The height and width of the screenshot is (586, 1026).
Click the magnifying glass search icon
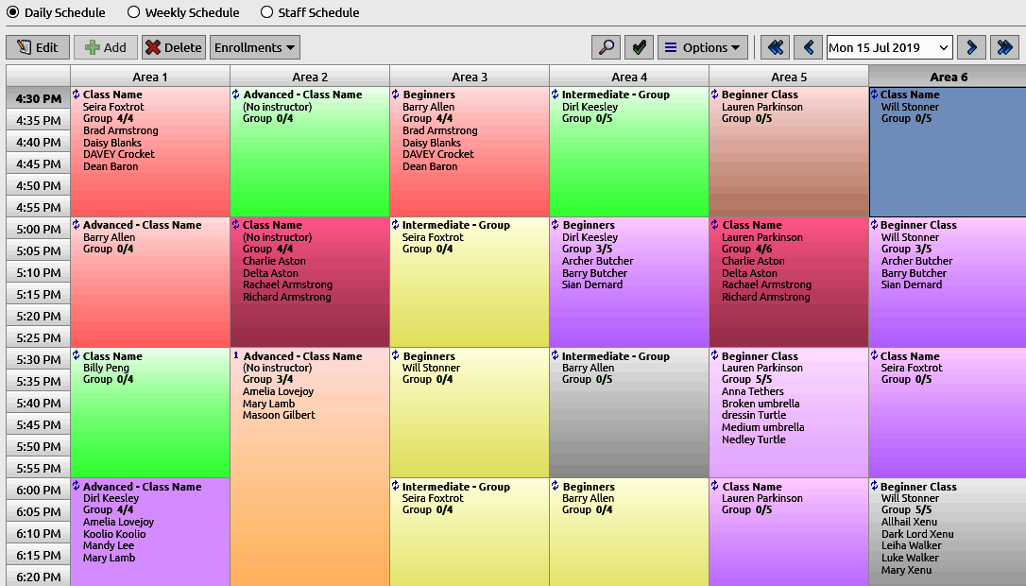[606, 47]
